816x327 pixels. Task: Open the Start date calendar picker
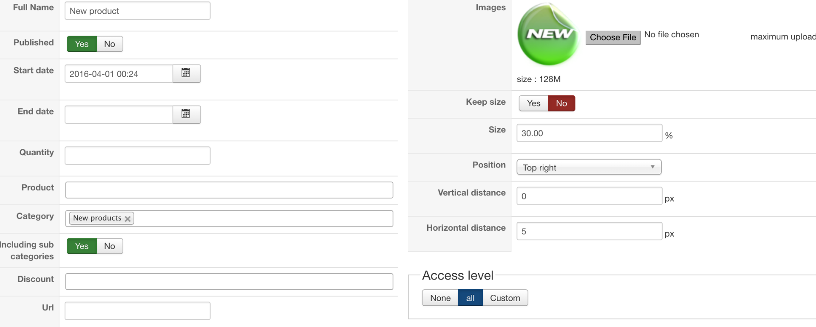(186, 73)
